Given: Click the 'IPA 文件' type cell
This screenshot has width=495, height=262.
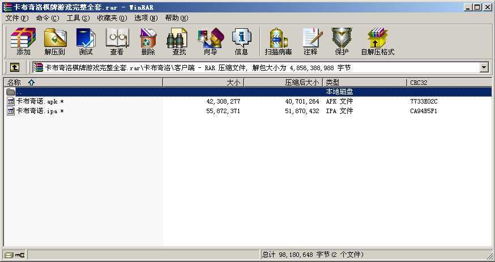Looking at the screenshot, I should (x=339, y=111).
